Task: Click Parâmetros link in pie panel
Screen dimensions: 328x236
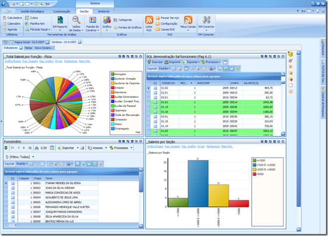Action: click(70, 61)
